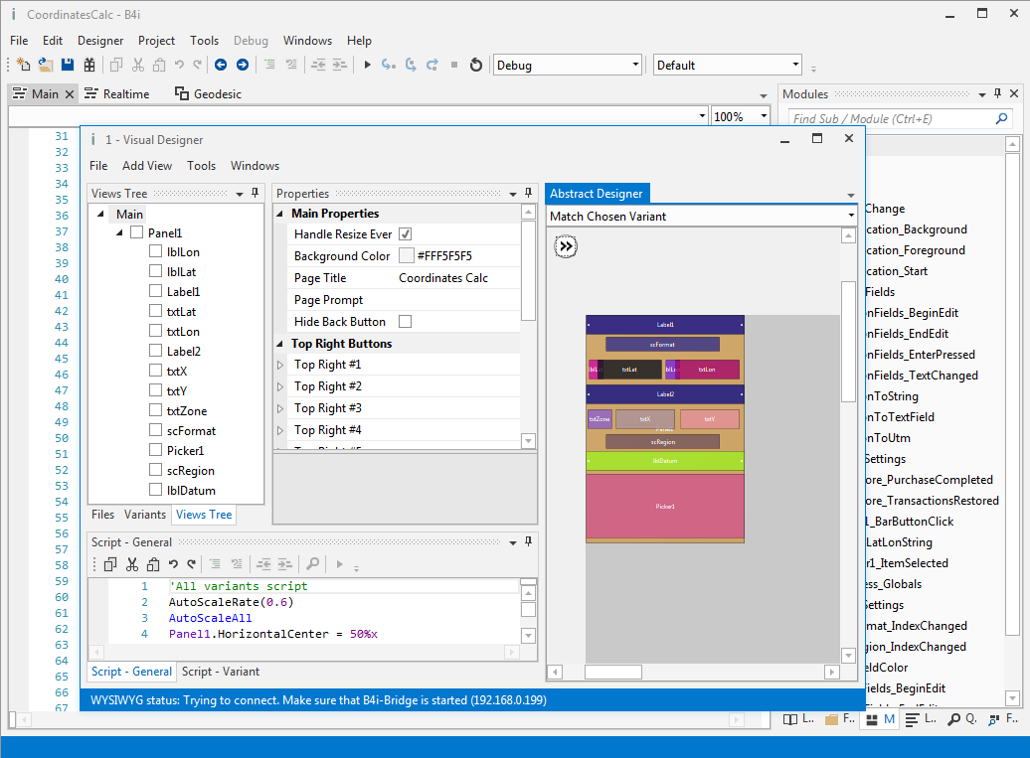Toggle the Handle Resize Event checkbox
Viewport: 1030px width, 758px height.
tap(406, 234)
